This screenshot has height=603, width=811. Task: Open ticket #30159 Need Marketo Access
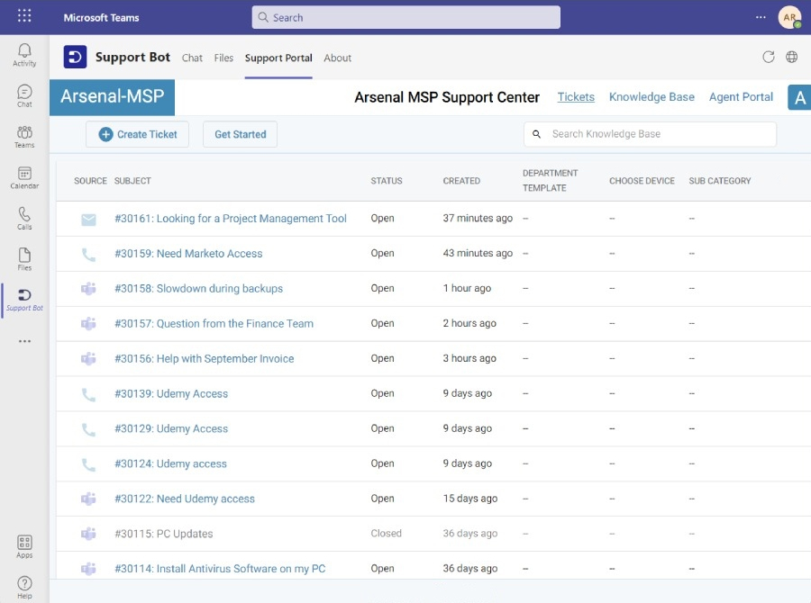[188, 254]
